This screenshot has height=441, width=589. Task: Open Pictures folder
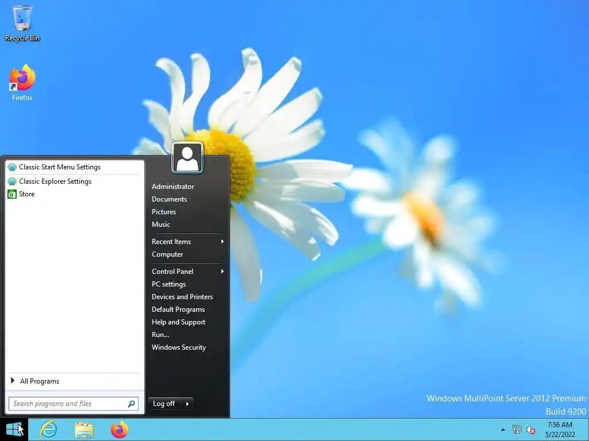[164, 212]
